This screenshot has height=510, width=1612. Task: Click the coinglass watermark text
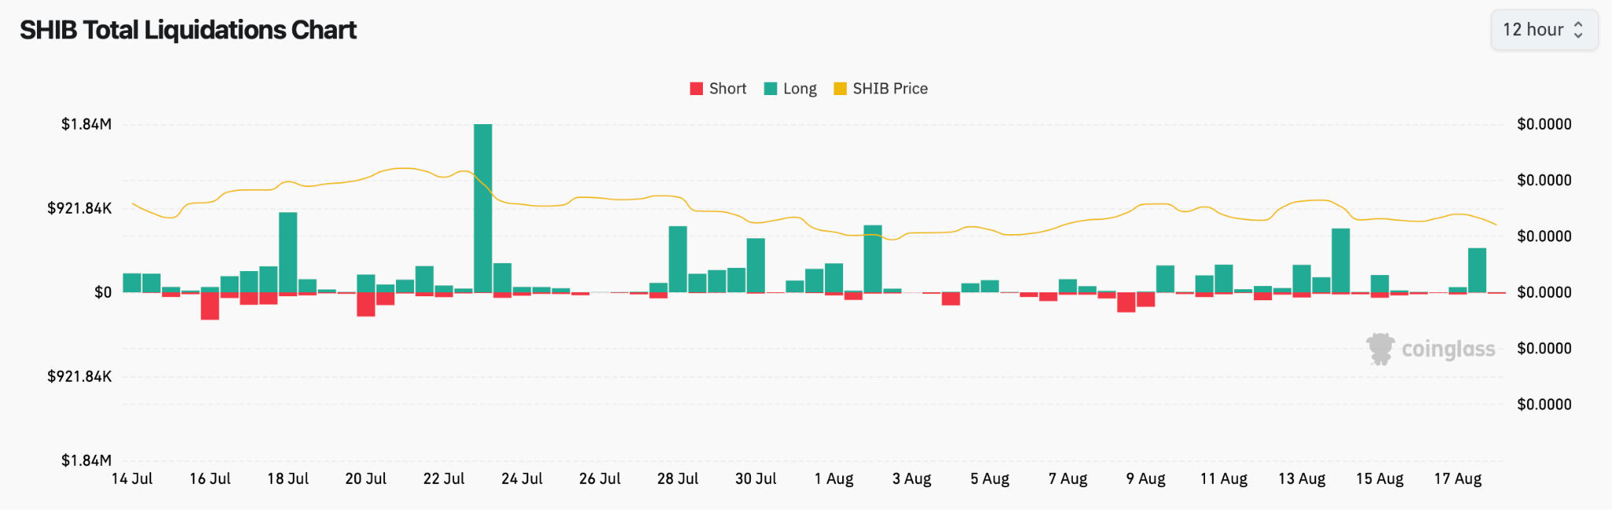[1448, 349]
